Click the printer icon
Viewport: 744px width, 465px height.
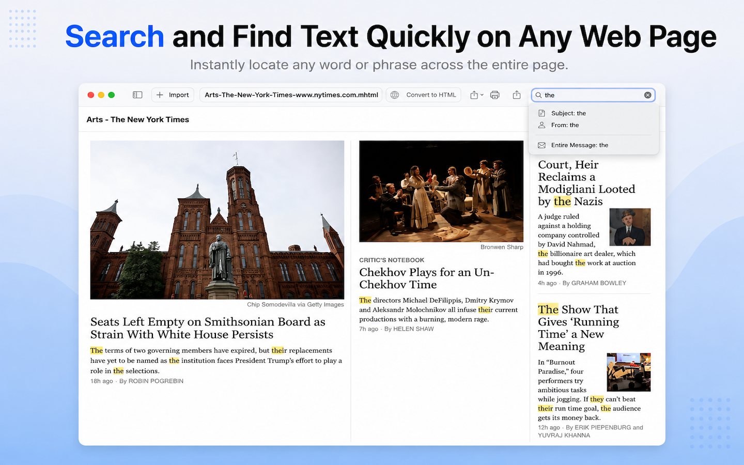click(495, 95)
